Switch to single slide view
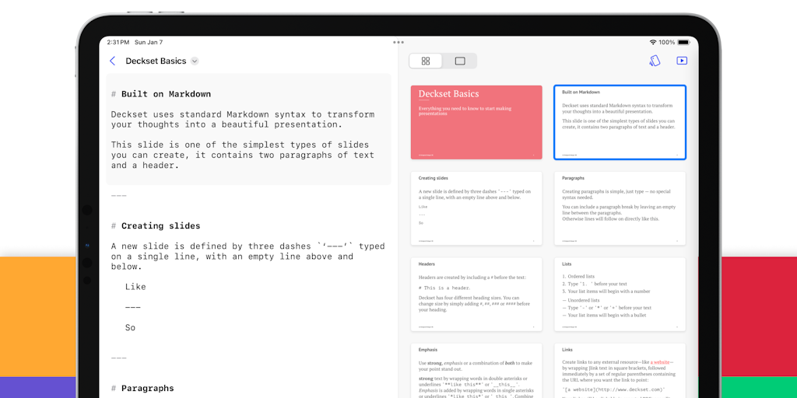Viewport: 797px width, 398px height. [x=460, y=61]
